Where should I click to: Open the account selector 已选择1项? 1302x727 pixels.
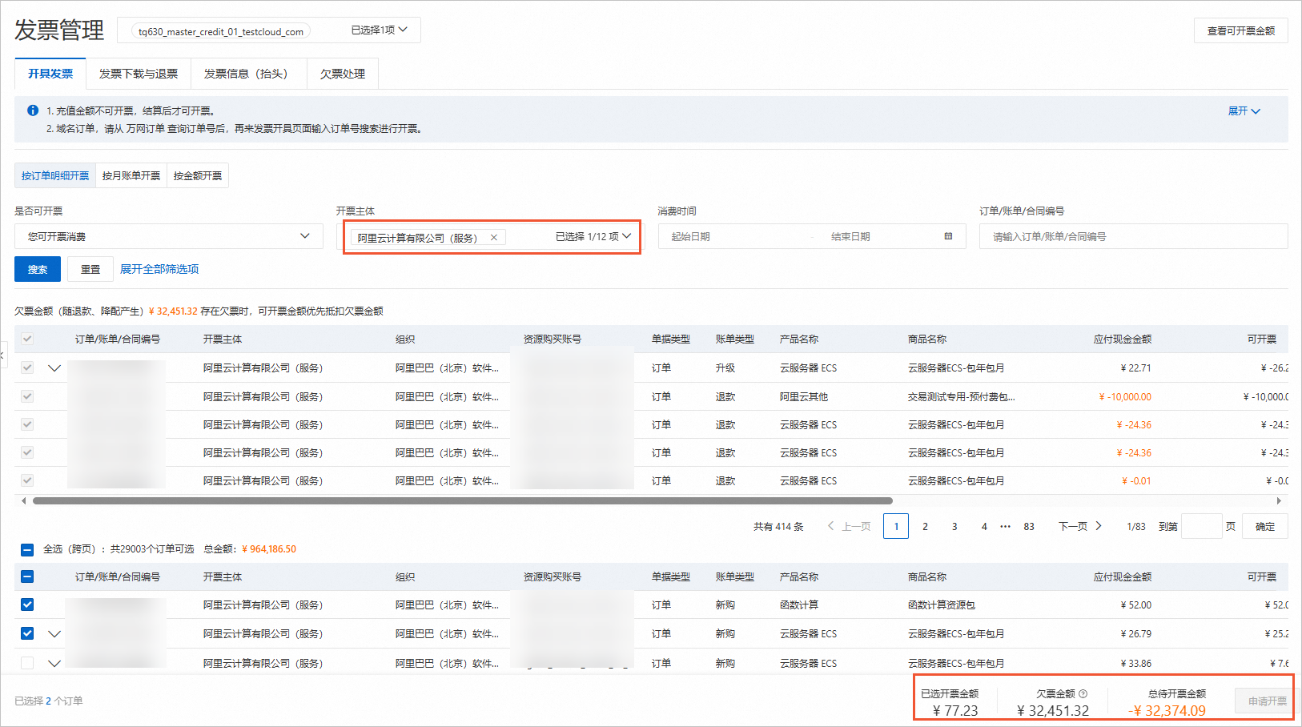click(379, 30)
